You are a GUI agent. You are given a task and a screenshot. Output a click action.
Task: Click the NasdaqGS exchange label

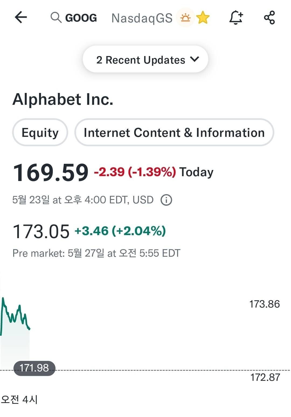pyautogui.click(x=142, y=18)
